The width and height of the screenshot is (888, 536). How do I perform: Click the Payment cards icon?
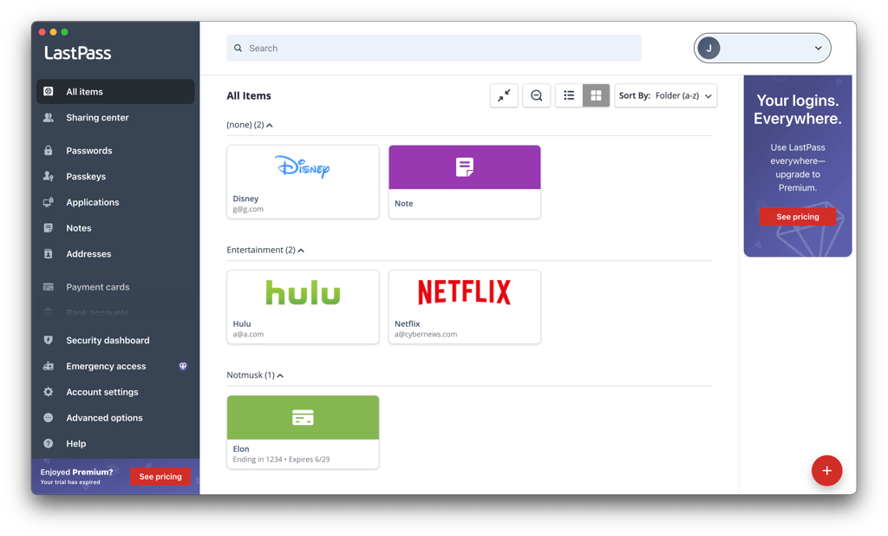click(49, 287)
